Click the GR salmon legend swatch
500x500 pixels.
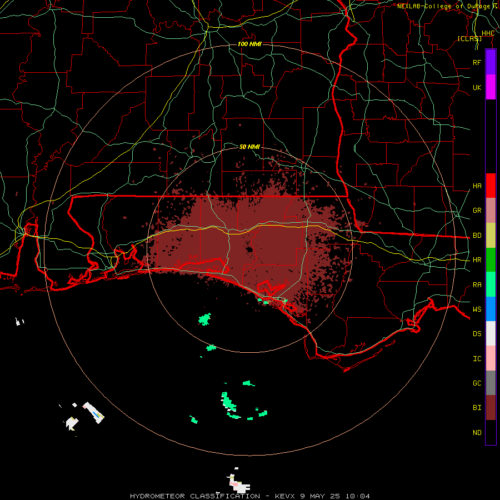pyautogui.click(x=491, y=211)
